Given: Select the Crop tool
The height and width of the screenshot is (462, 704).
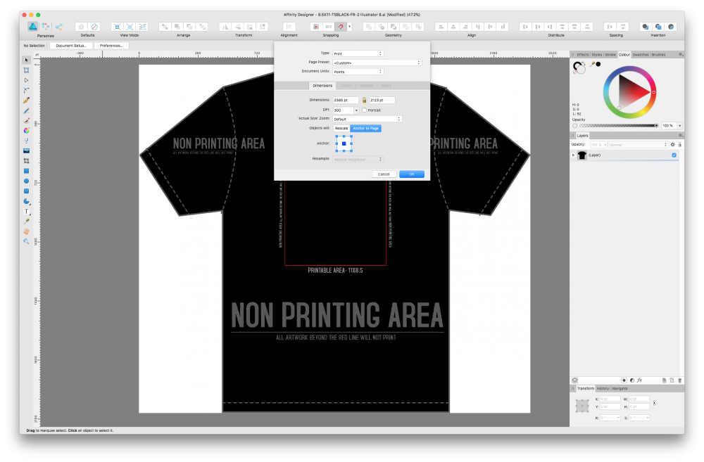Looking at the screenshot, I should click(27, 160).
